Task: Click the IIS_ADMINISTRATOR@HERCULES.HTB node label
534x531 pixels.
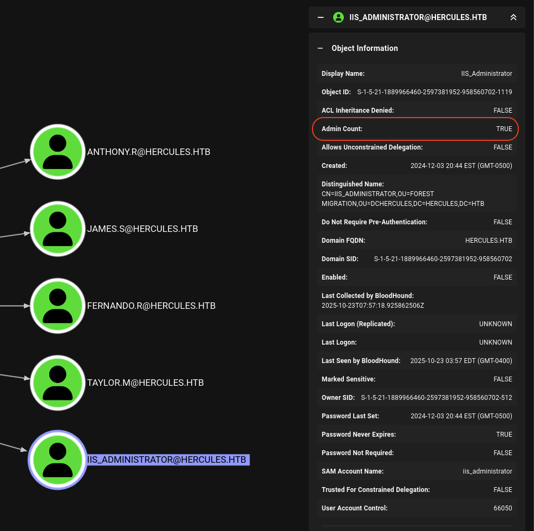Action: click(x=167, y=459)
